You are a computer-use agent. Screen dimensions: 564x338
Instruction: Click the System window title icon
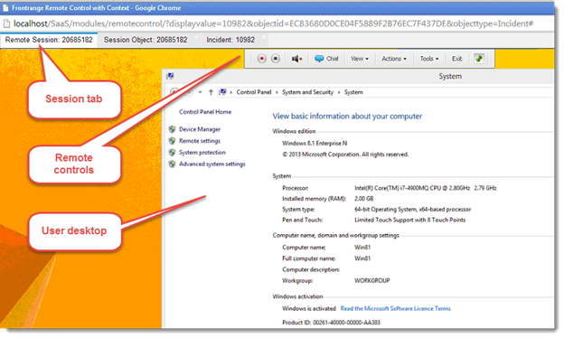(x=170, y=76)
